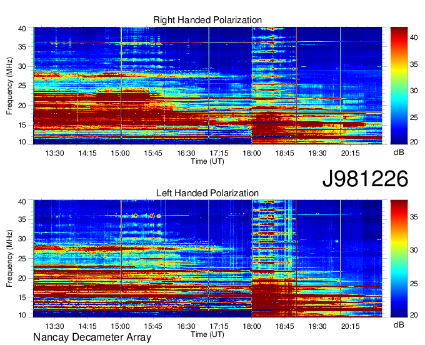
Task: Click "Frequency (MHz)" label of Left Handed plot
Action: tap(9, 259)
